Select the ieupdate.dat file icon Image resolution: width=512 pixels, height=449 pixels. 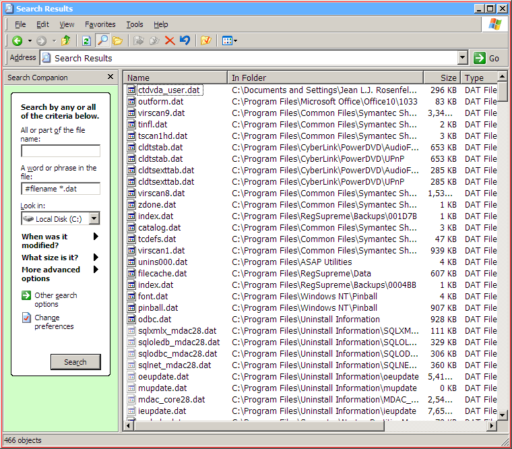pos(131,411)
